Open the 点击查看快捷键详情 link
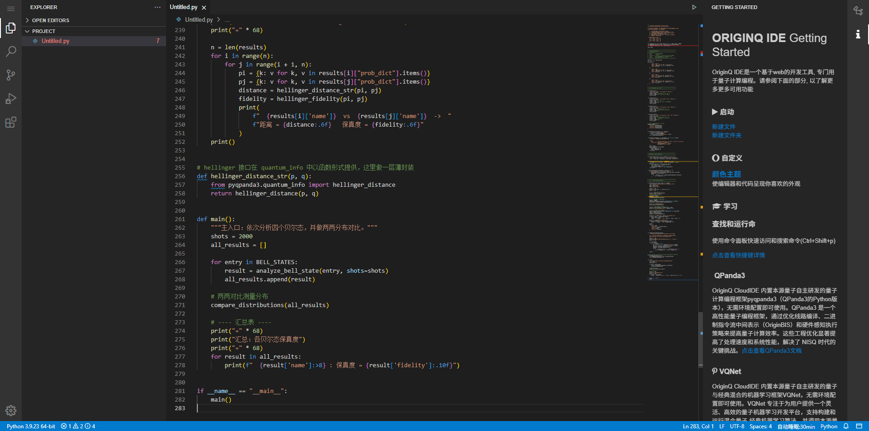Image resolution: width=869 pixels, height=431 pixels. point(738,255)
